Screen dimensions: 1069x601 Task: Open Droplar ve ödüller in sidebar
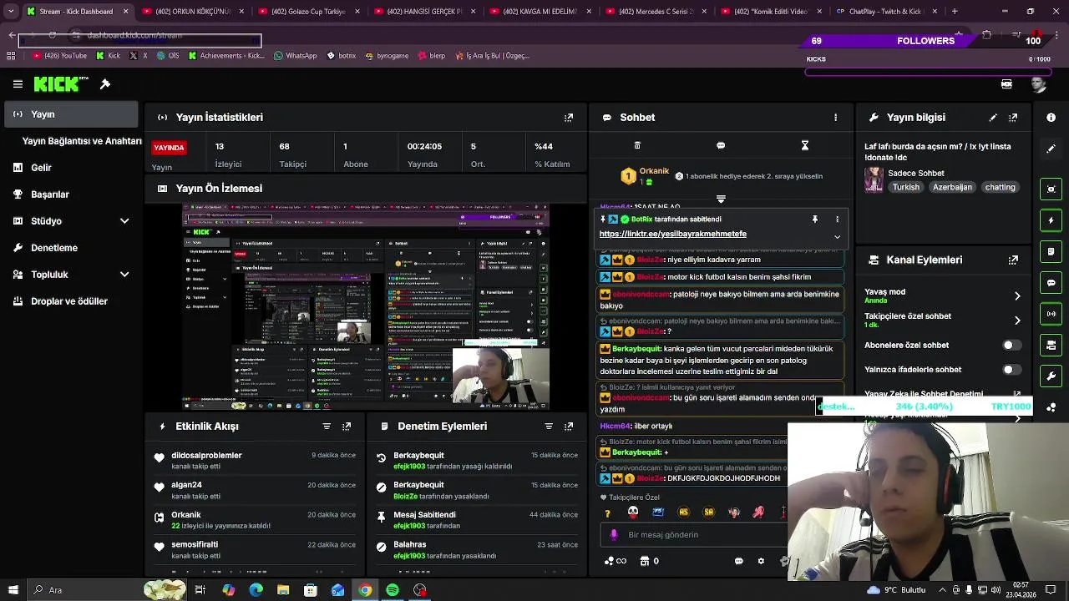pyautogui.click(x=71, y=301)
